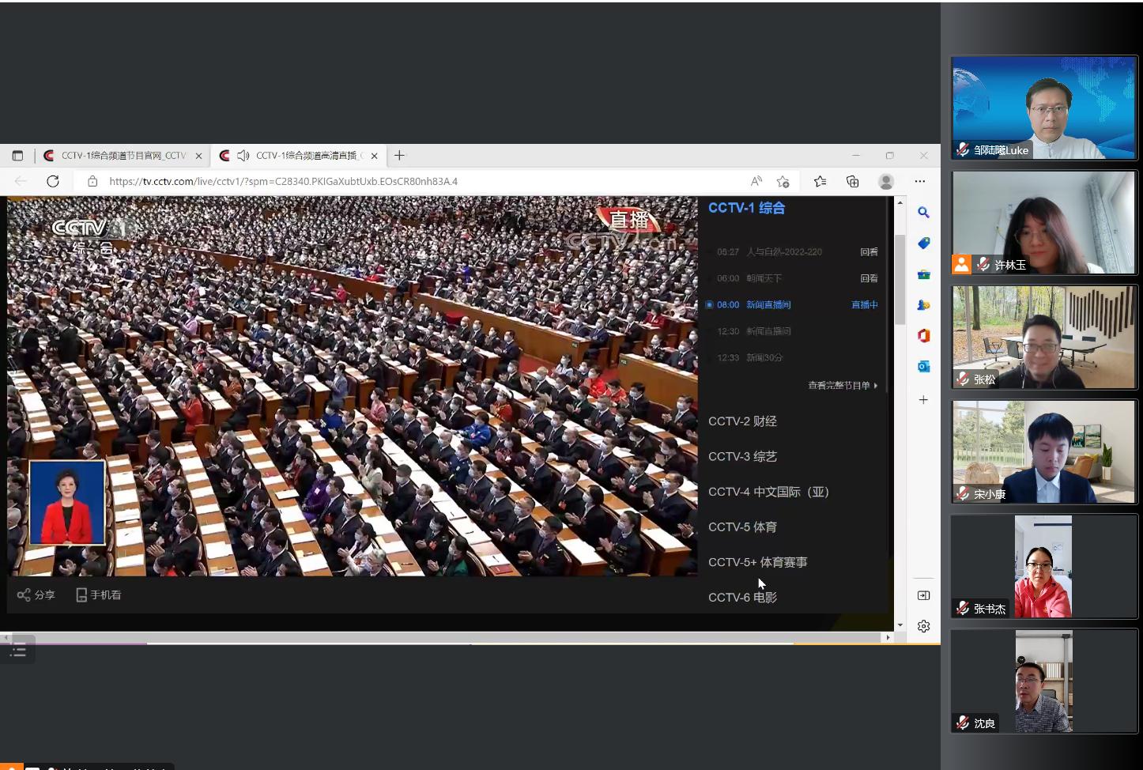Switch to CCTV-1综合频道高清直播 tab
Screen dimensions: 1143x770
299,156
